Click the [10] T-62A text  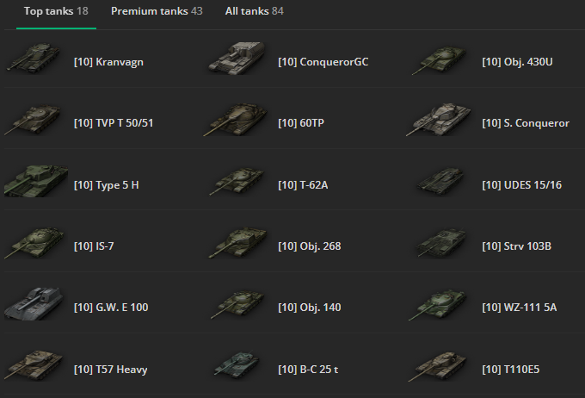(303, 185)
